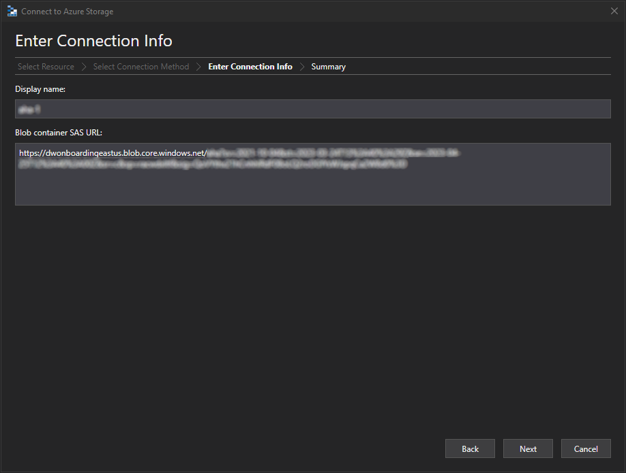Click the 'Enter Connection Info' page heading

[x=94, y=41]
